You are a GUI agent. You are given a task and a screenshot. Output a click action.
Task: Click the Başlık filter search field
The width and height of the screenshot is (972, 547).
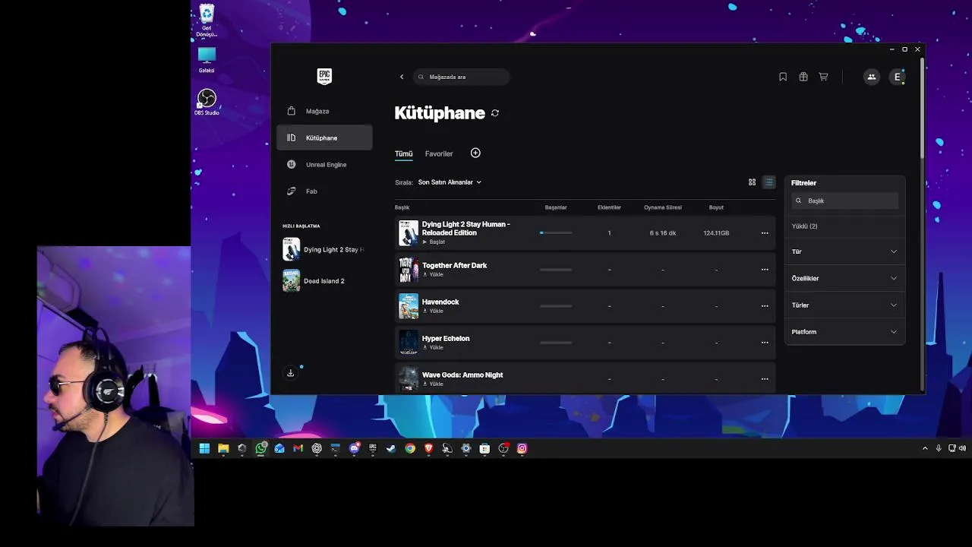pyautogui.click(x=844, y=201)
